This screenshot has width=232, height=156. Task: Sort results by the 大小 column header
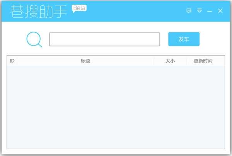click(x=170, y=61)
